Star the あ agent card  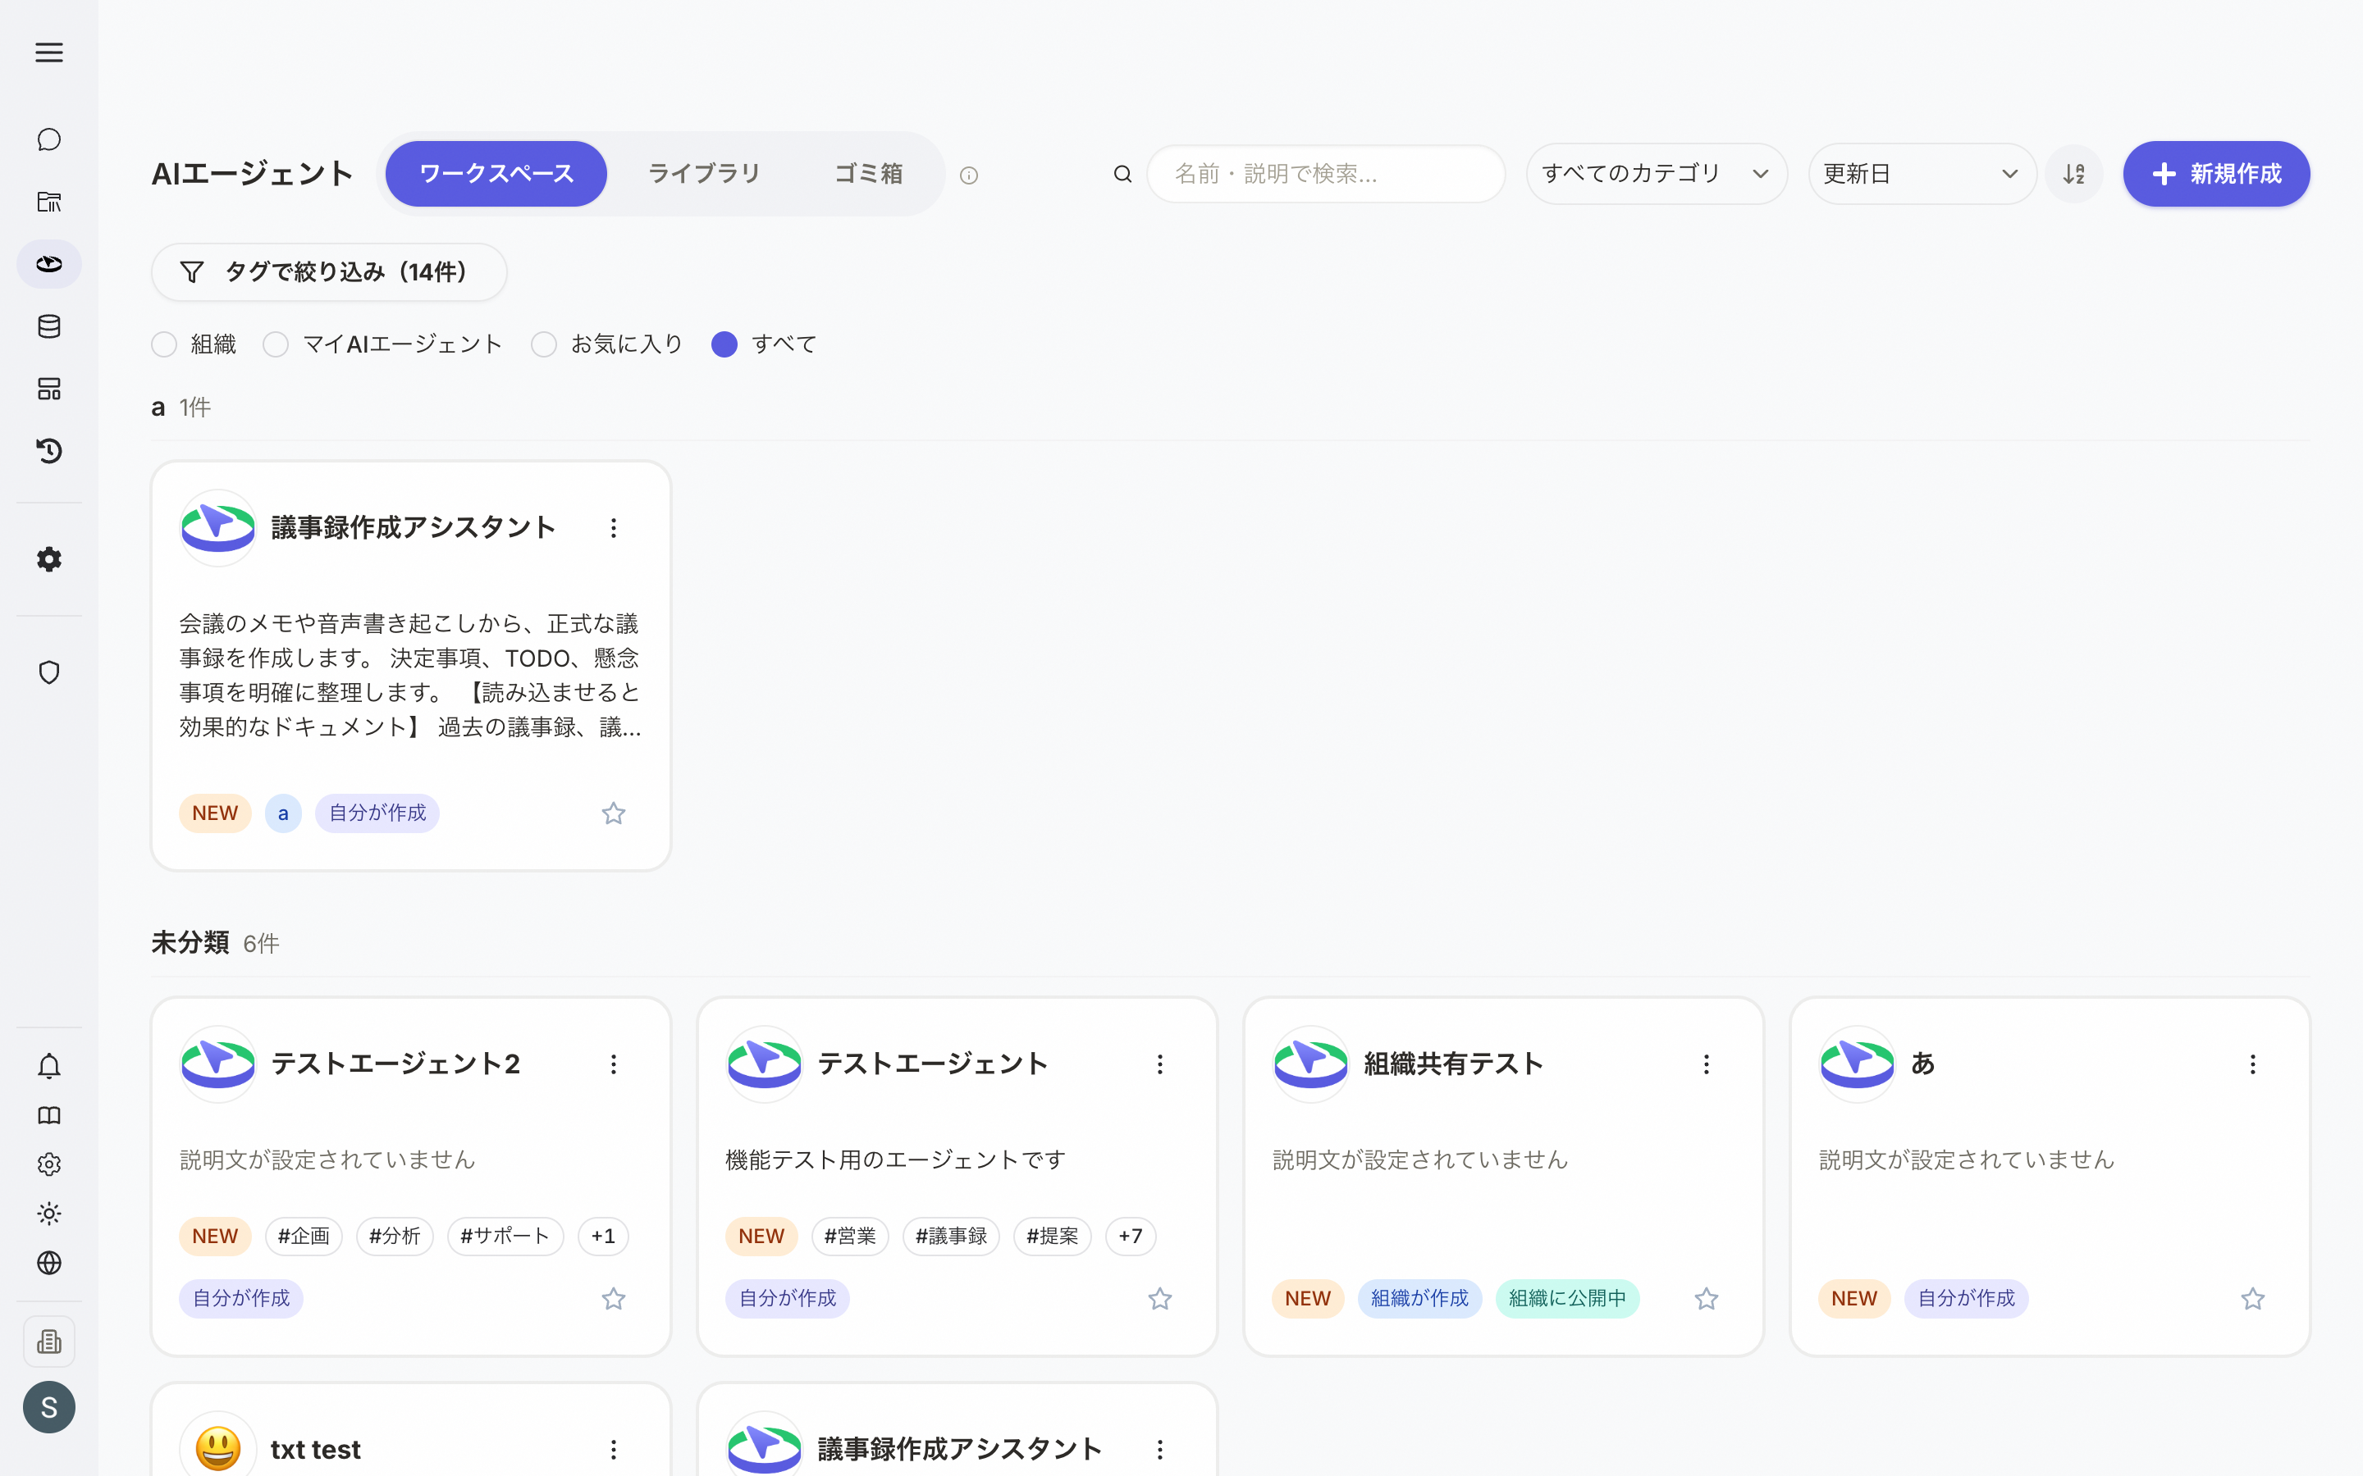click(2253, 1298)
